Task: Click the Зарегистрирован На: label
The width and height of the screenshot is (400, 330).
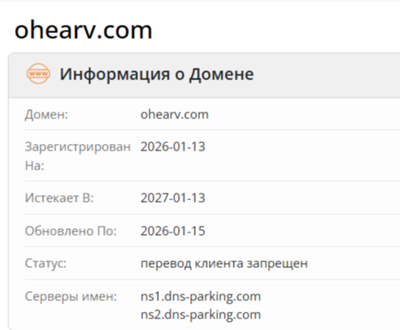Action: click(78, 155)
